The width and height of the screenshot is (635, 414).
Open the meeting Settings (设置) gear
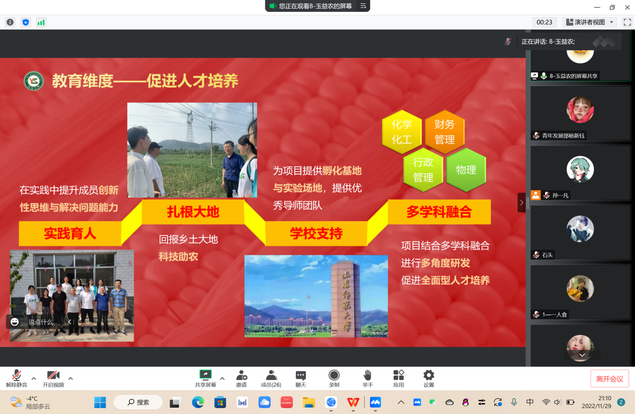429,379
